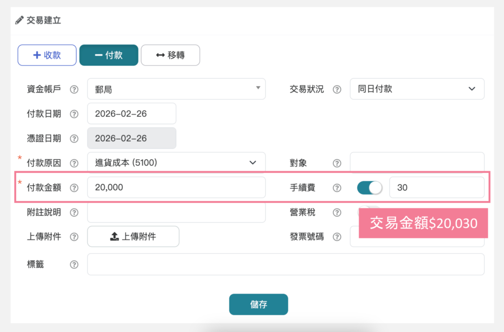Click help icon beside 付款日期
Image resolution: width=504 pixels, height=332 pixels.
point(74,114)
